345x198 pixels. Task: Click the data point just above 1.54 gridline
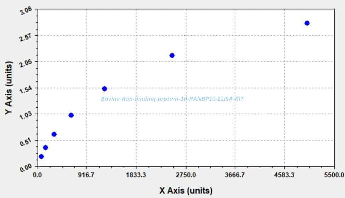coord(104,89)
